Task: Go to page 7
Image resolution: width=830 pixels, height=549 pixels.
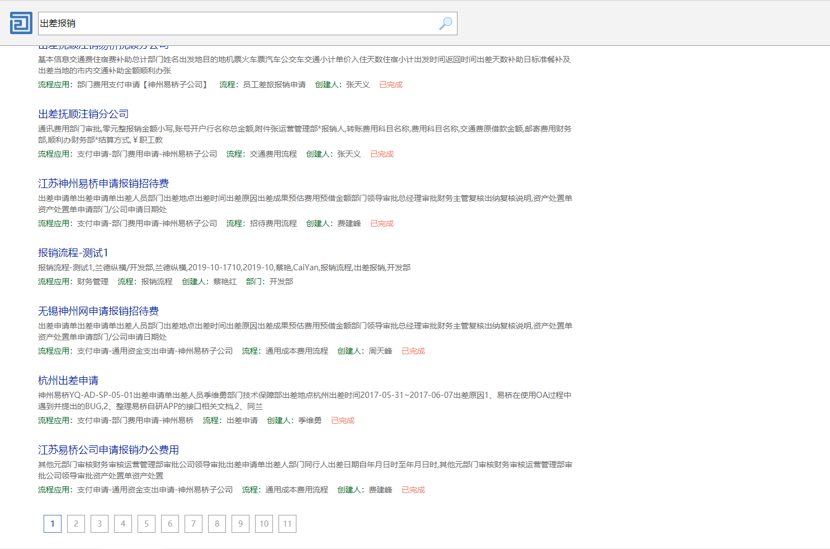Action: point(194,524)
